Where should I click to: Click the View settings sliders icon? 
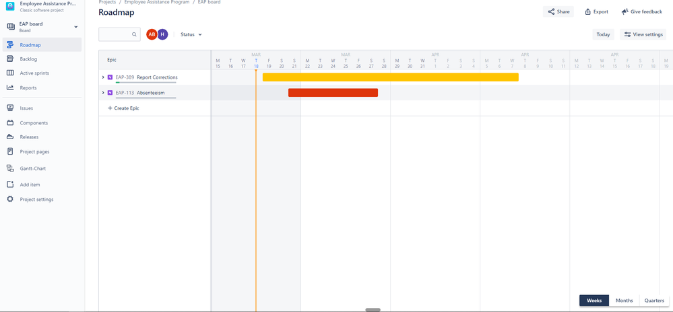coord(627,35)
